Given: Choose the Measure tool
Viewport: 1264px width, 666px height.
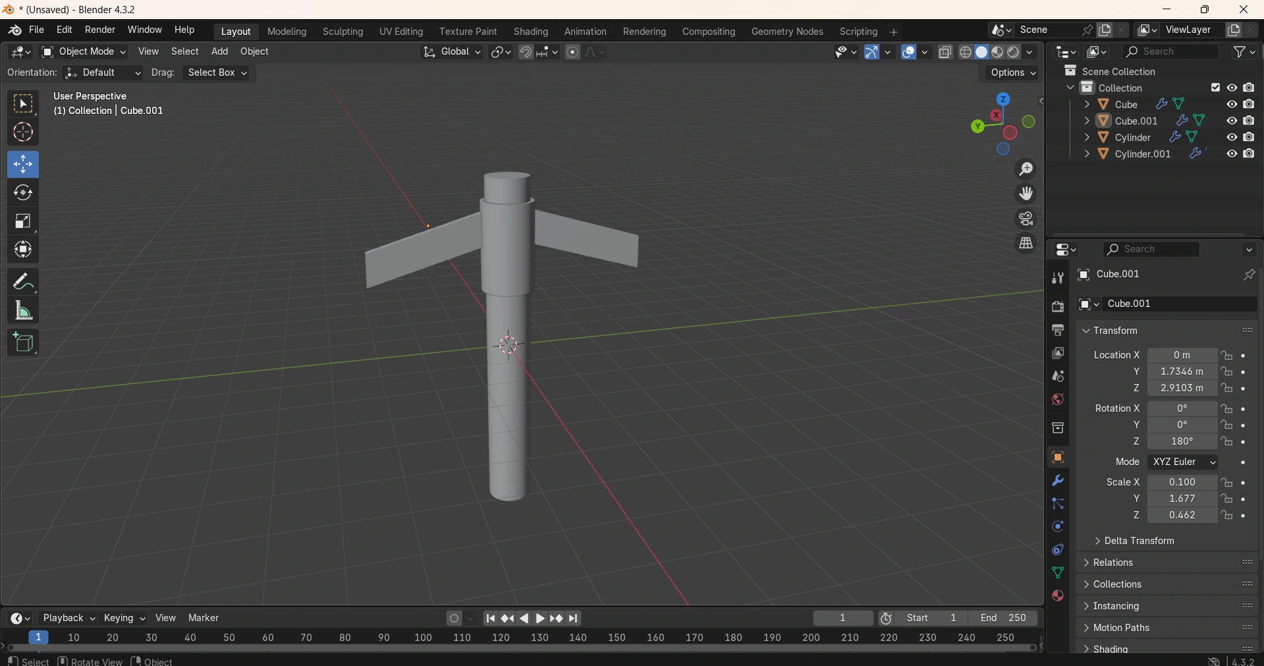Looking at the screenshot, I should [x=23, y=310].
